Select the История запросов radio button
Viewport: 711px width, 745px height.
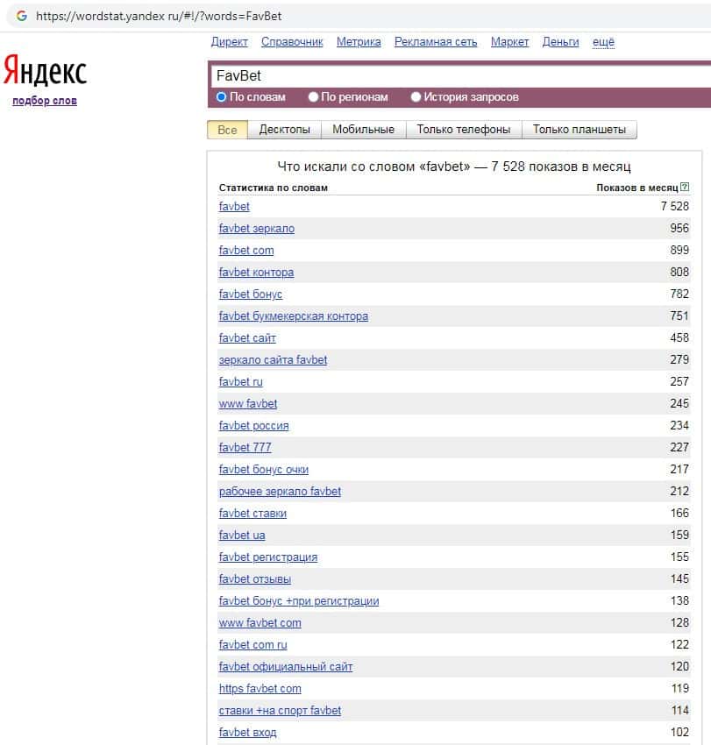tap(416, 97)
